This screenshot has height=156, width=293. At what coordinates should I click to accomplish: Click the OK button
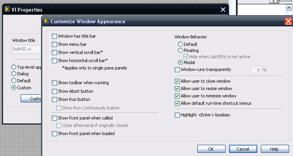(211, 149)
